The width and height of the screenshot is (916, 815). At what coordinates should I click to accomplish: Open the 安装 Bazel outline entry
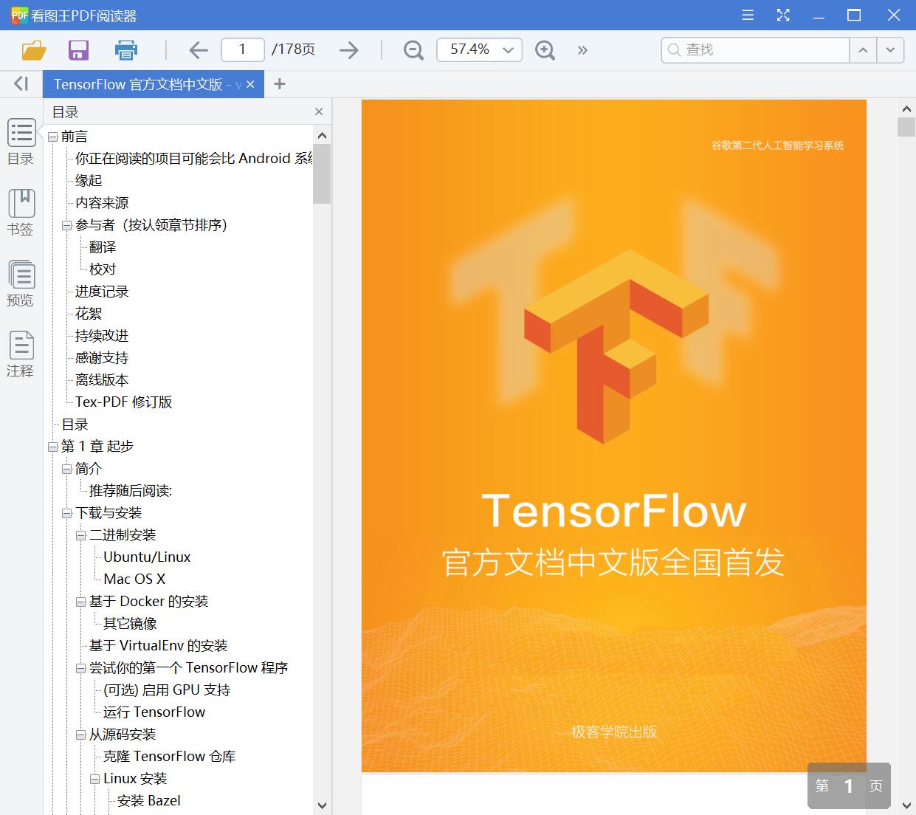tap(149, 800)
